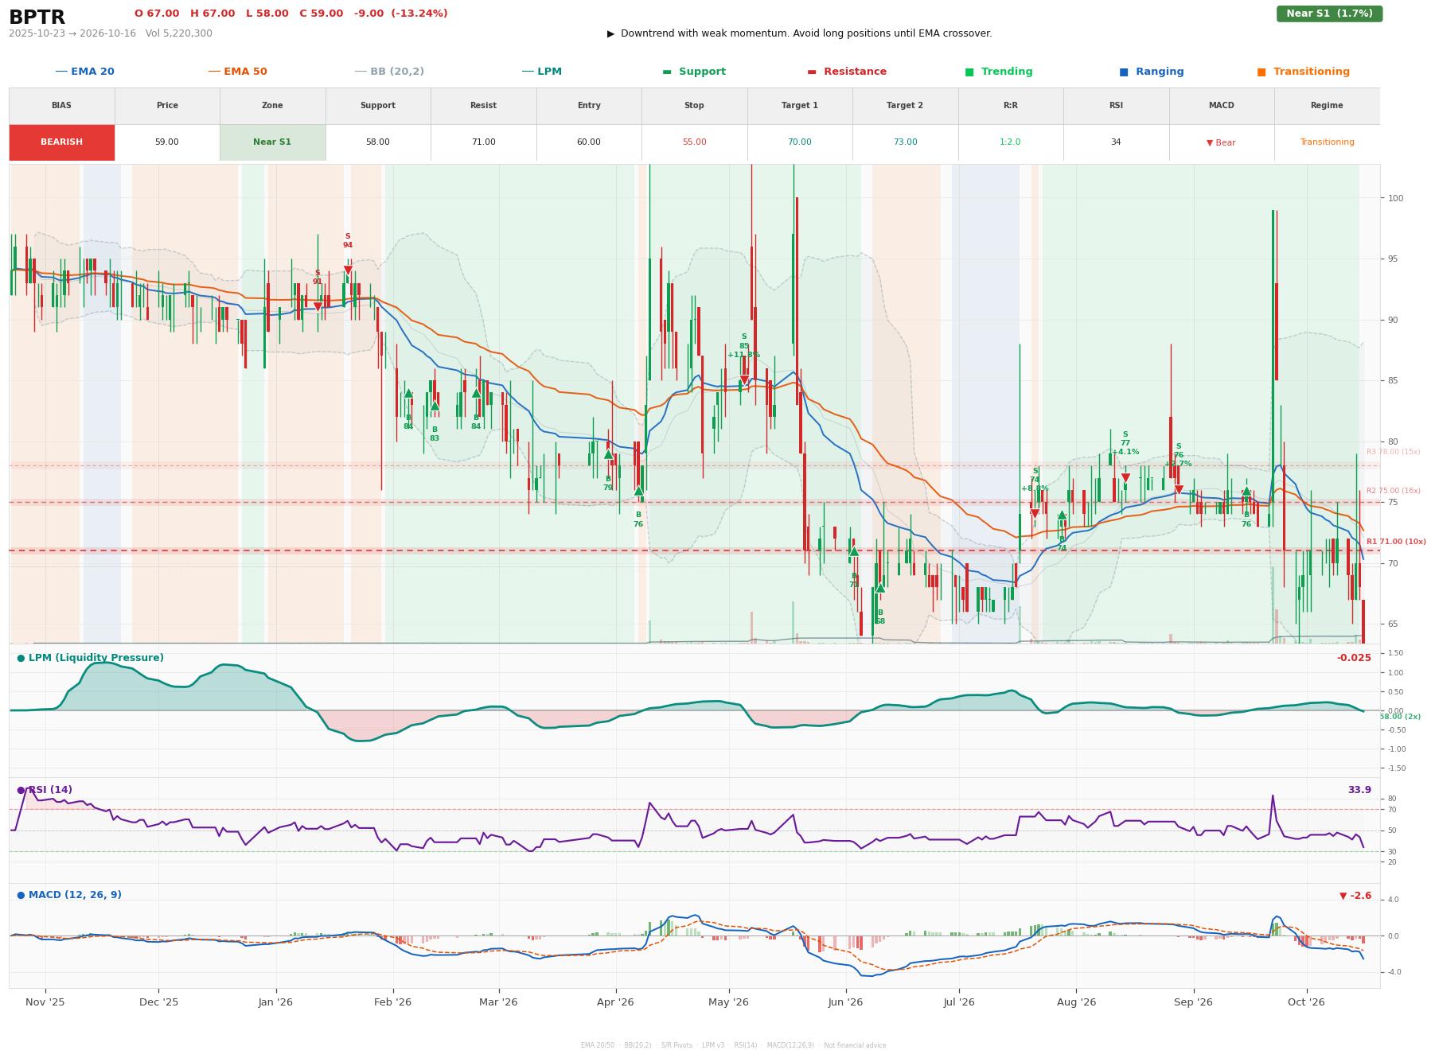1435x1058 pixels.
Task: Click the Resistance legend item
Action: click(847, 72)
